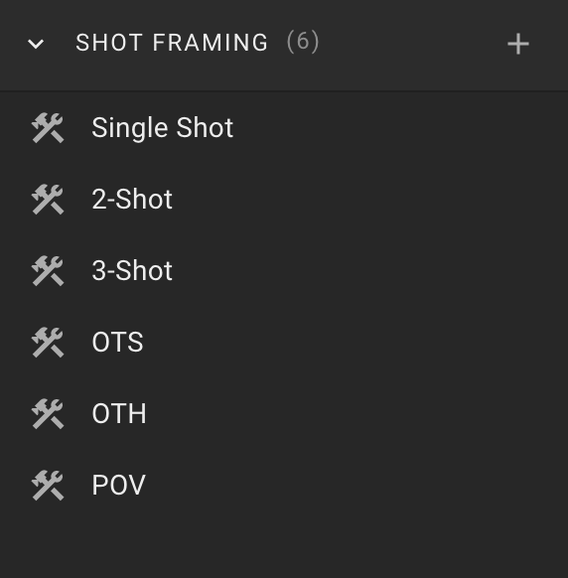Click the tools icon beside POV

click(48, 486)
